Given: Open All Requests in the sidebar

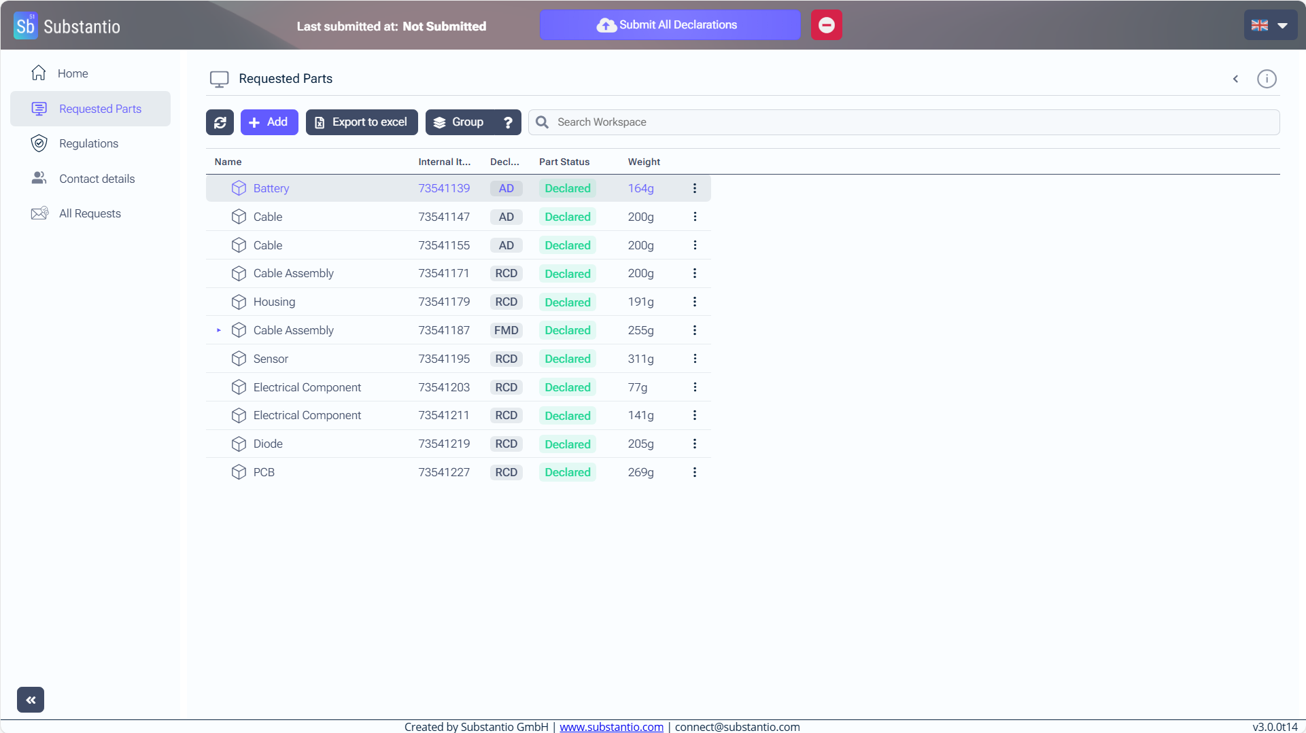Looking at the screenshot, I should [x=90, y=213].
